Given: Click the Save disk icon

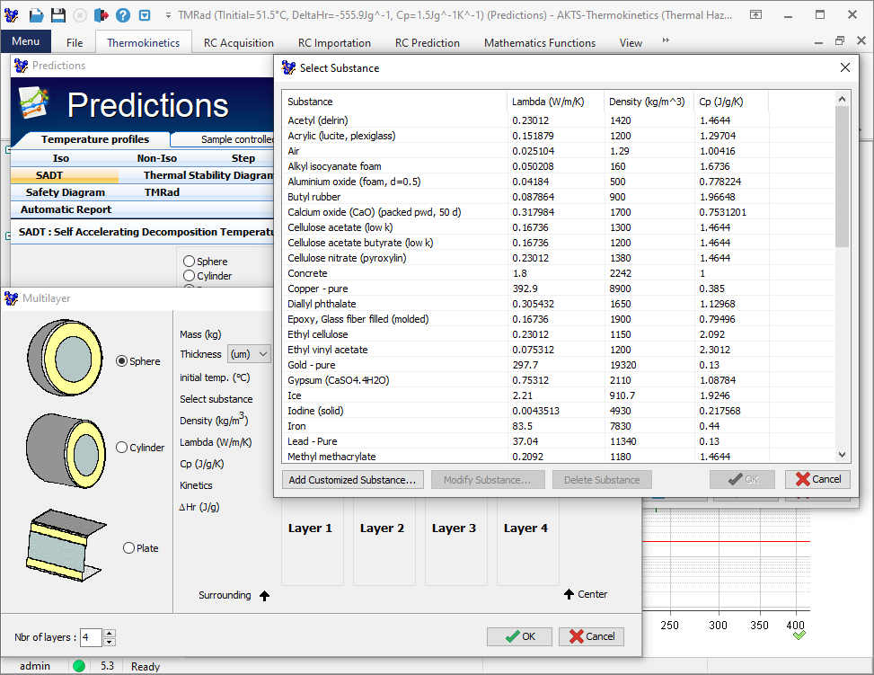Looking at the screenshot, I should click(57, 15).
